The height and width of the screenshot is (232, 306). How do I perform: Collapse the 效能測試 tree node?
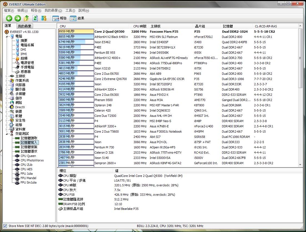(x=7, y=134)
